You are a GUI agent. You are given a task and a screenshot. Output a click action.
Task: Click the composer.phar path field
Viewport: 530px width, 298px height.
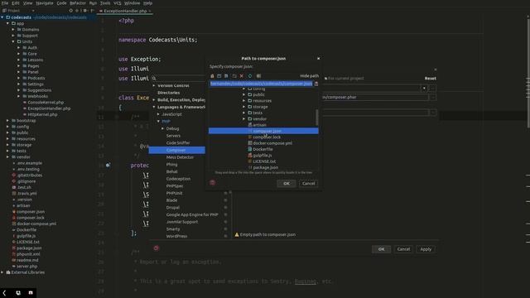[x=375, y=98]
